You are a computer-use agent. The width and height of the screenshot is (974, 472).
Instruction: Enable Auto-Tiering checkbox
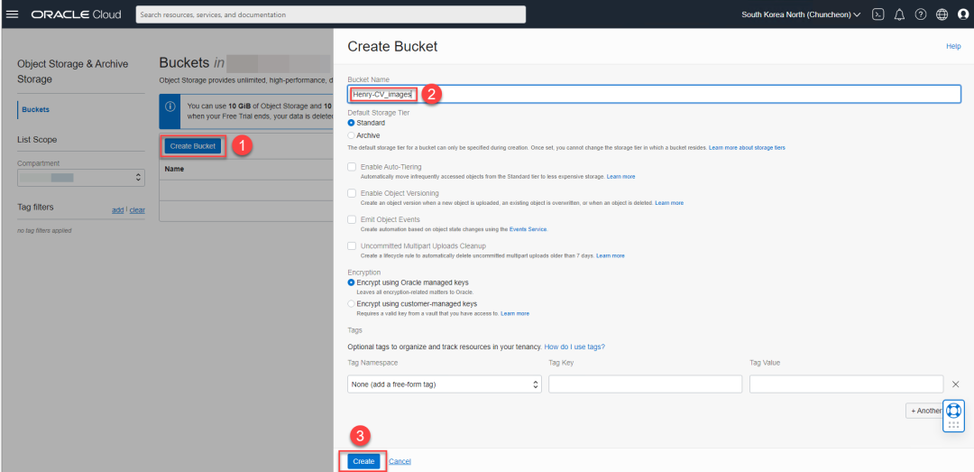click(353, 167)
